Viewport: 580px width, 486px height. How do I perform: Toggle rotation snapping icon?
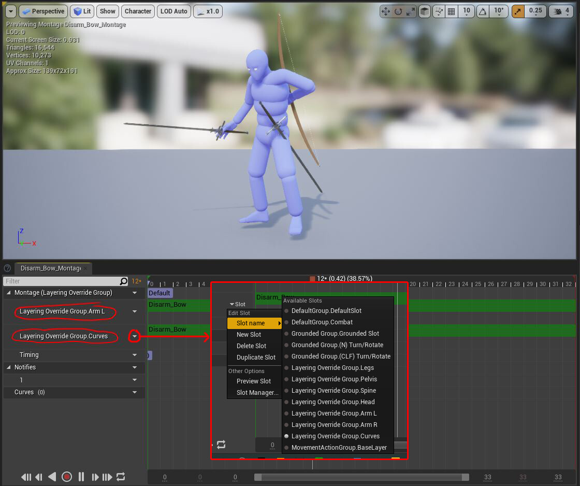point(483,11)
